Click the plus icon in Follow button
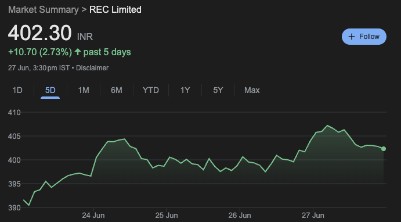The height and width of the screenshot is (222, 401). [x=352, y=37]
